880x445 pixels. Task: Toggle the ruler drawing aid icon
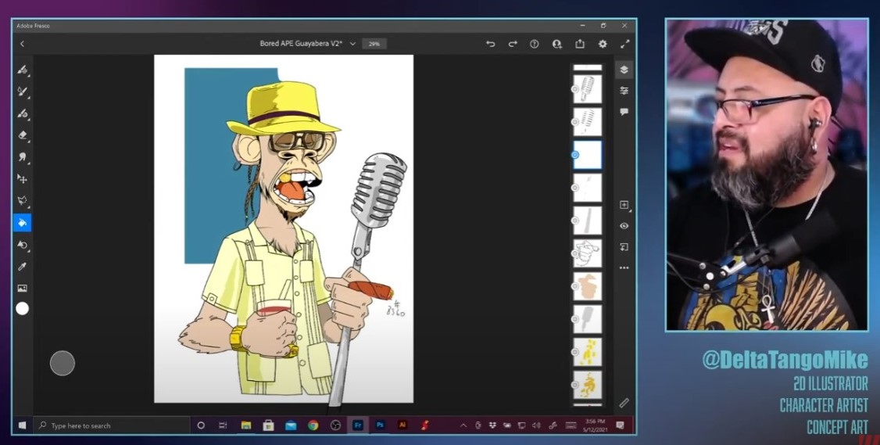(x=624, y=403)
